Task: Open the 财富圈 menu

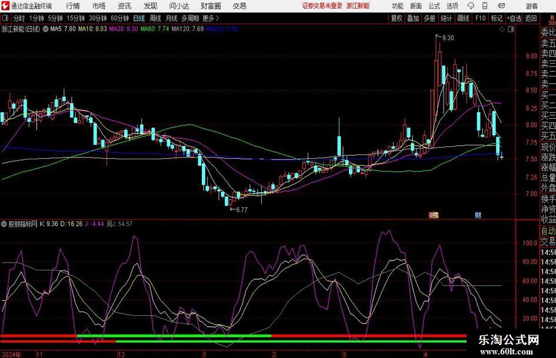Action: point(211,6)
